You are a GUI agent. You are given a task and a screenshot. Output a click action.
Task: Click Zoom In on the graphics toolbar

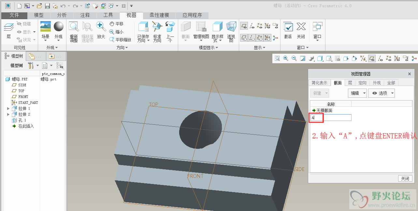(286, 59)
